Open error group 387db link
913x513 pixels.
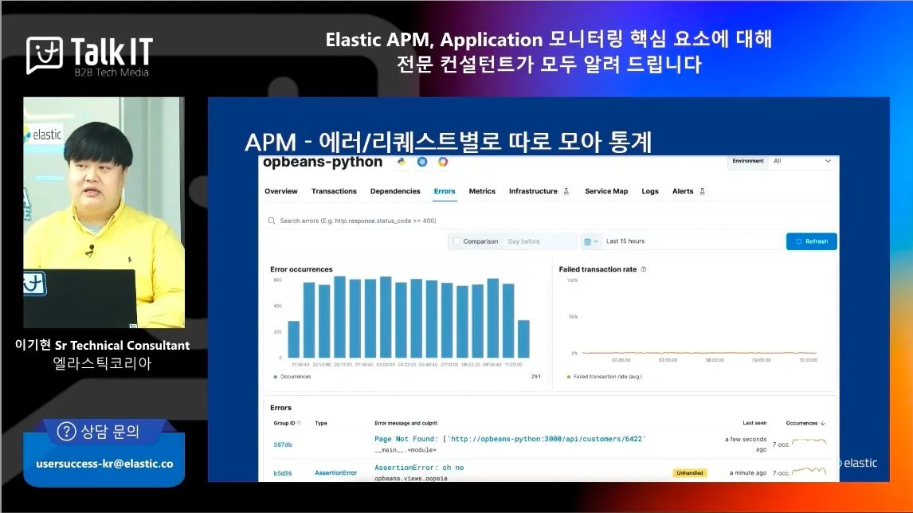[282, 444]
